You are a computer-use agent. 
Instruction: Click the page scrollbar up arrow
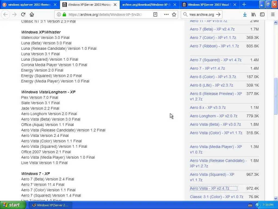coord(276,22)
